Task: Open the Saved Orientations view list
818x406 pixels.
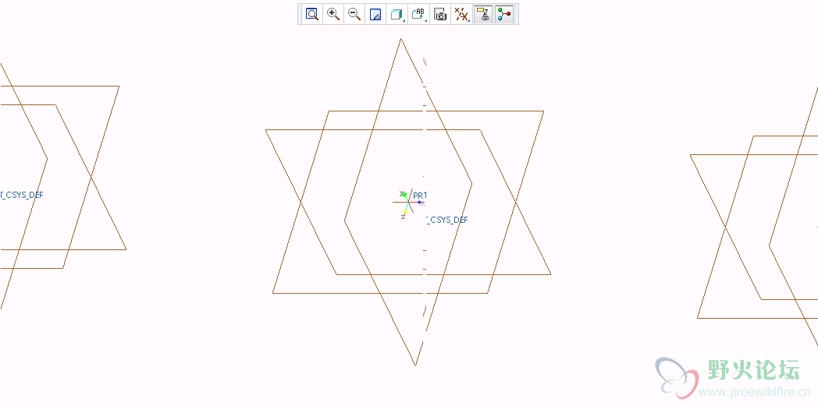Action: [x=418, y=14]
